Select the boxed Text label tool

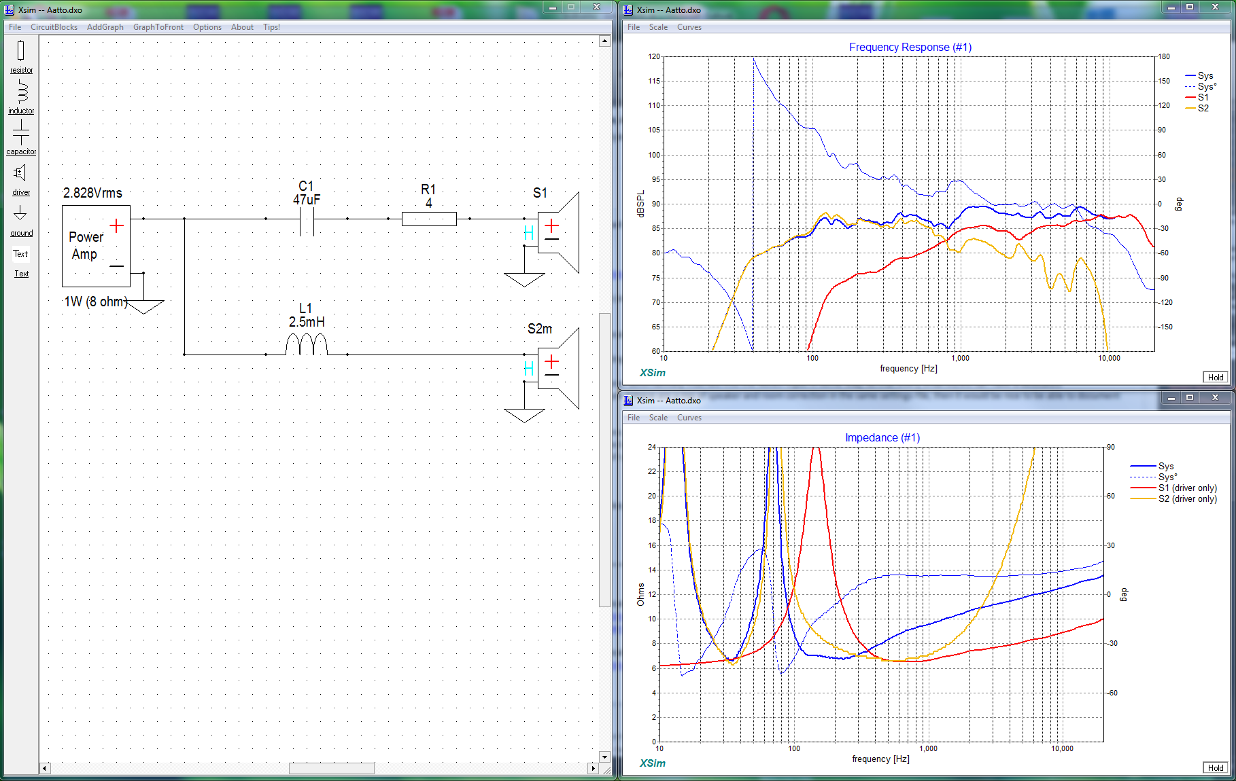pos(21,254)
